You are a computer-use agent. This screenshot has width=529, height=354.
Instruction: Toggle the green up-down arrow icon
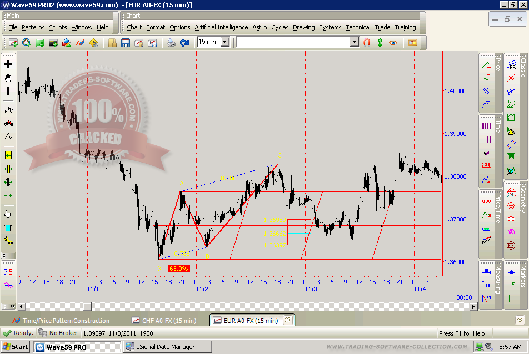[380, 42]
